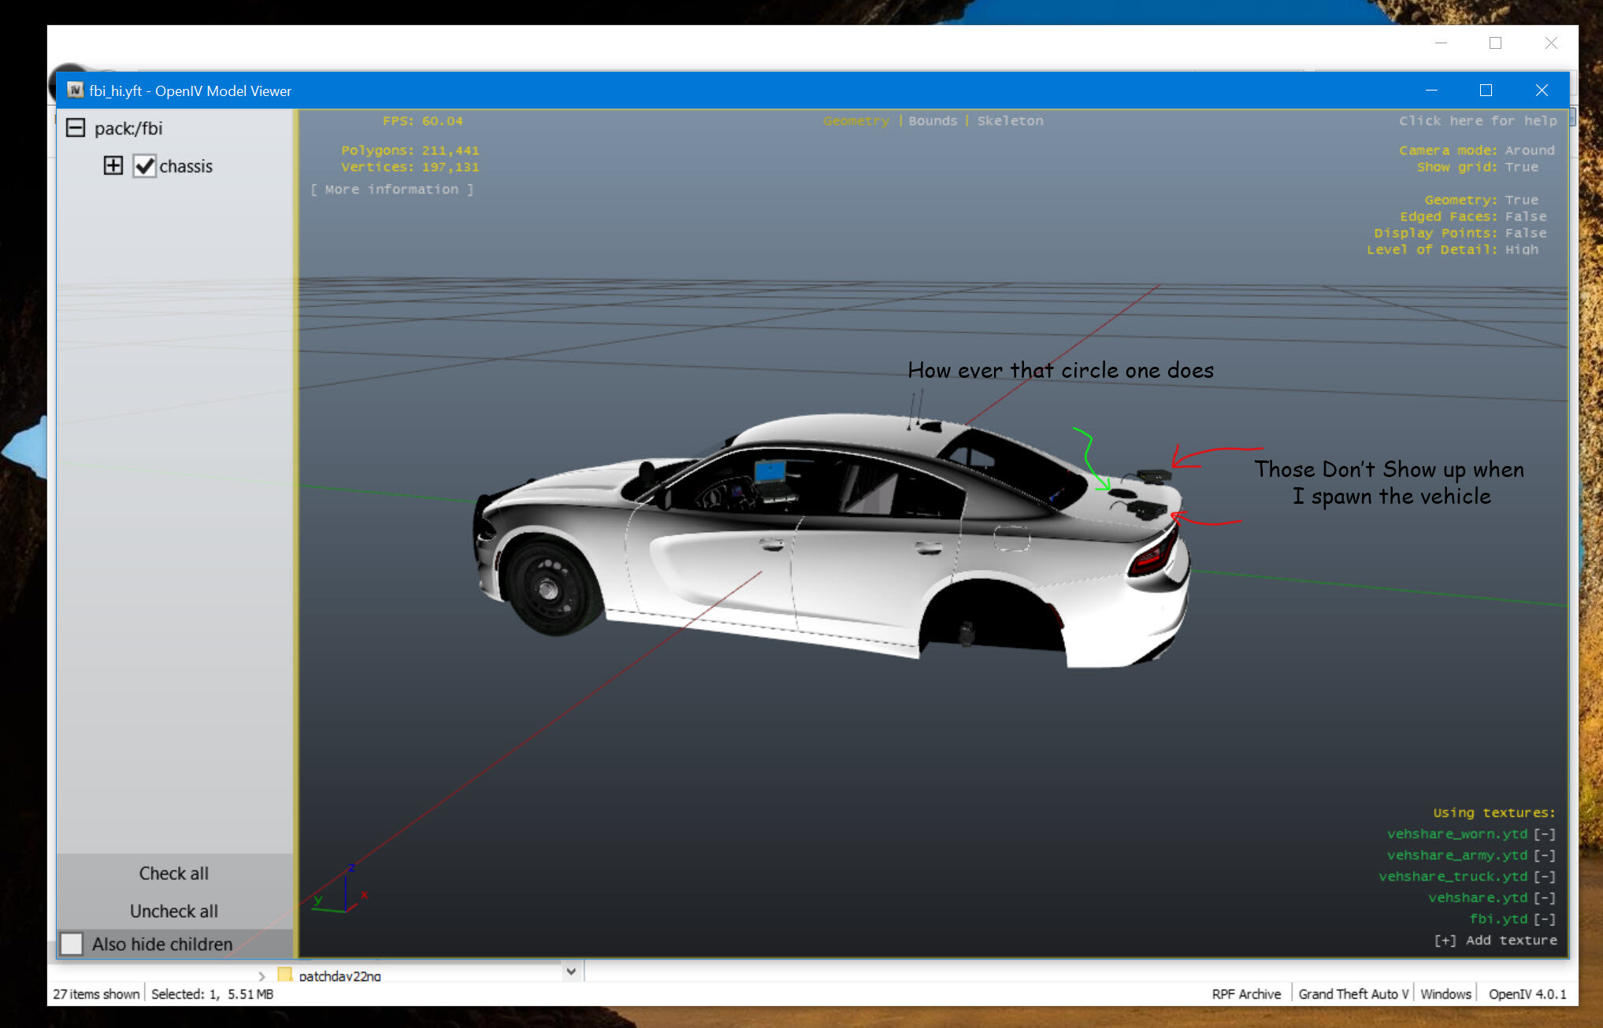Switch to the Skeleton view tab
The width and height of the screenshot is (1603, 1028).
pyautogui.click(x=1010, y=121)
